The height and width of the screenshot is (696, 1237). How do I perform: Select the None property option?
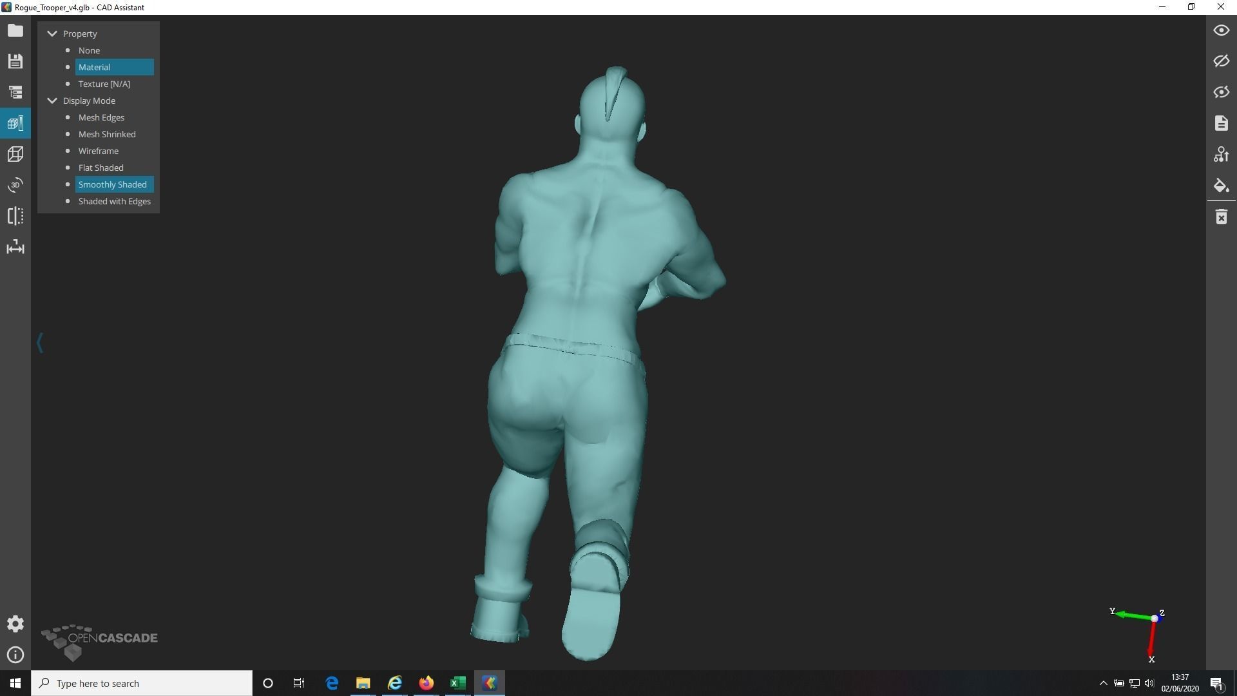[89, 50]
